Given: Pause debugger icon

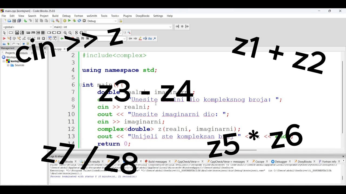Looking at the screenshot, I should point(39,38).
